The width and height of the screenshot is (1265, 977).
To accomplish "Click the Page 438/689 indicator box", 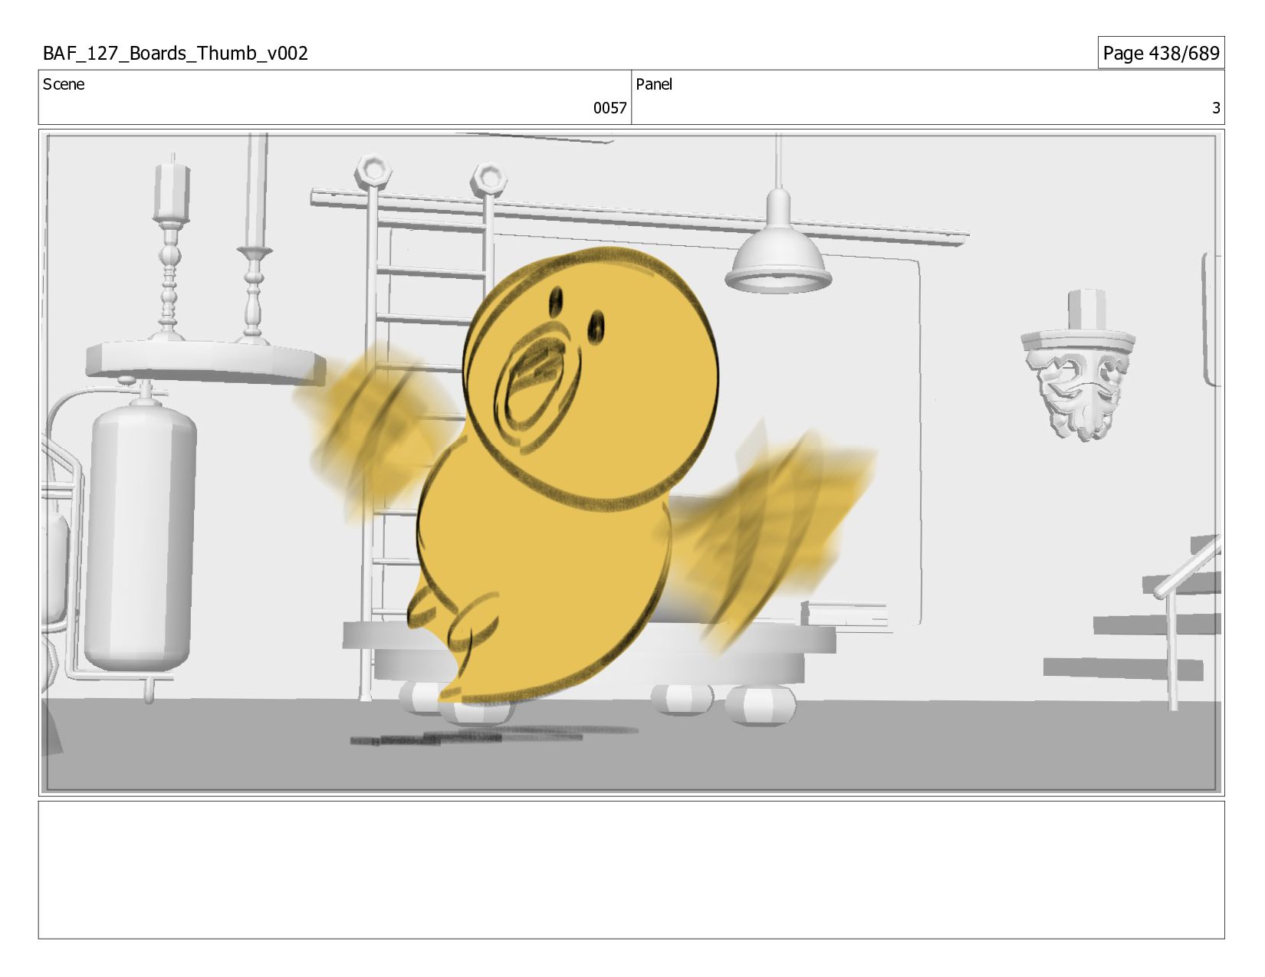I will tap(1161, 53).
